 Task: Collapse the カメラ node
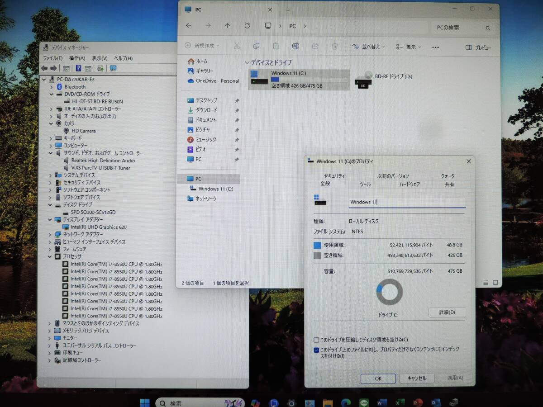(51, 123)
